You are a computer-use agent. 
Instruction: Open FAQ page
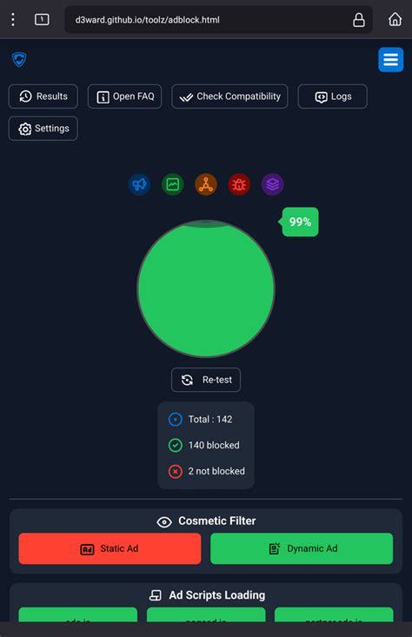(x=125, y=96)
